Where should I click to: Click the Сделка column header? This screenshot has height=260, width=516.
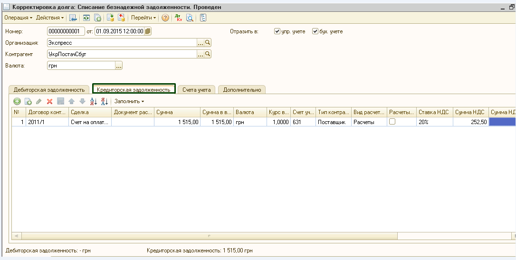(90, 112)
